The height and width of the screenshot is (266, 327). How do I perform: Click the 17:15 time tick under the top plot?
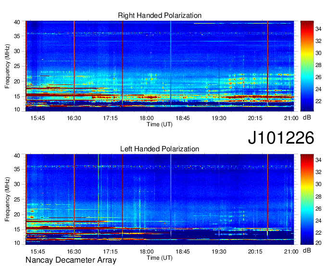(x=110, y=118)
